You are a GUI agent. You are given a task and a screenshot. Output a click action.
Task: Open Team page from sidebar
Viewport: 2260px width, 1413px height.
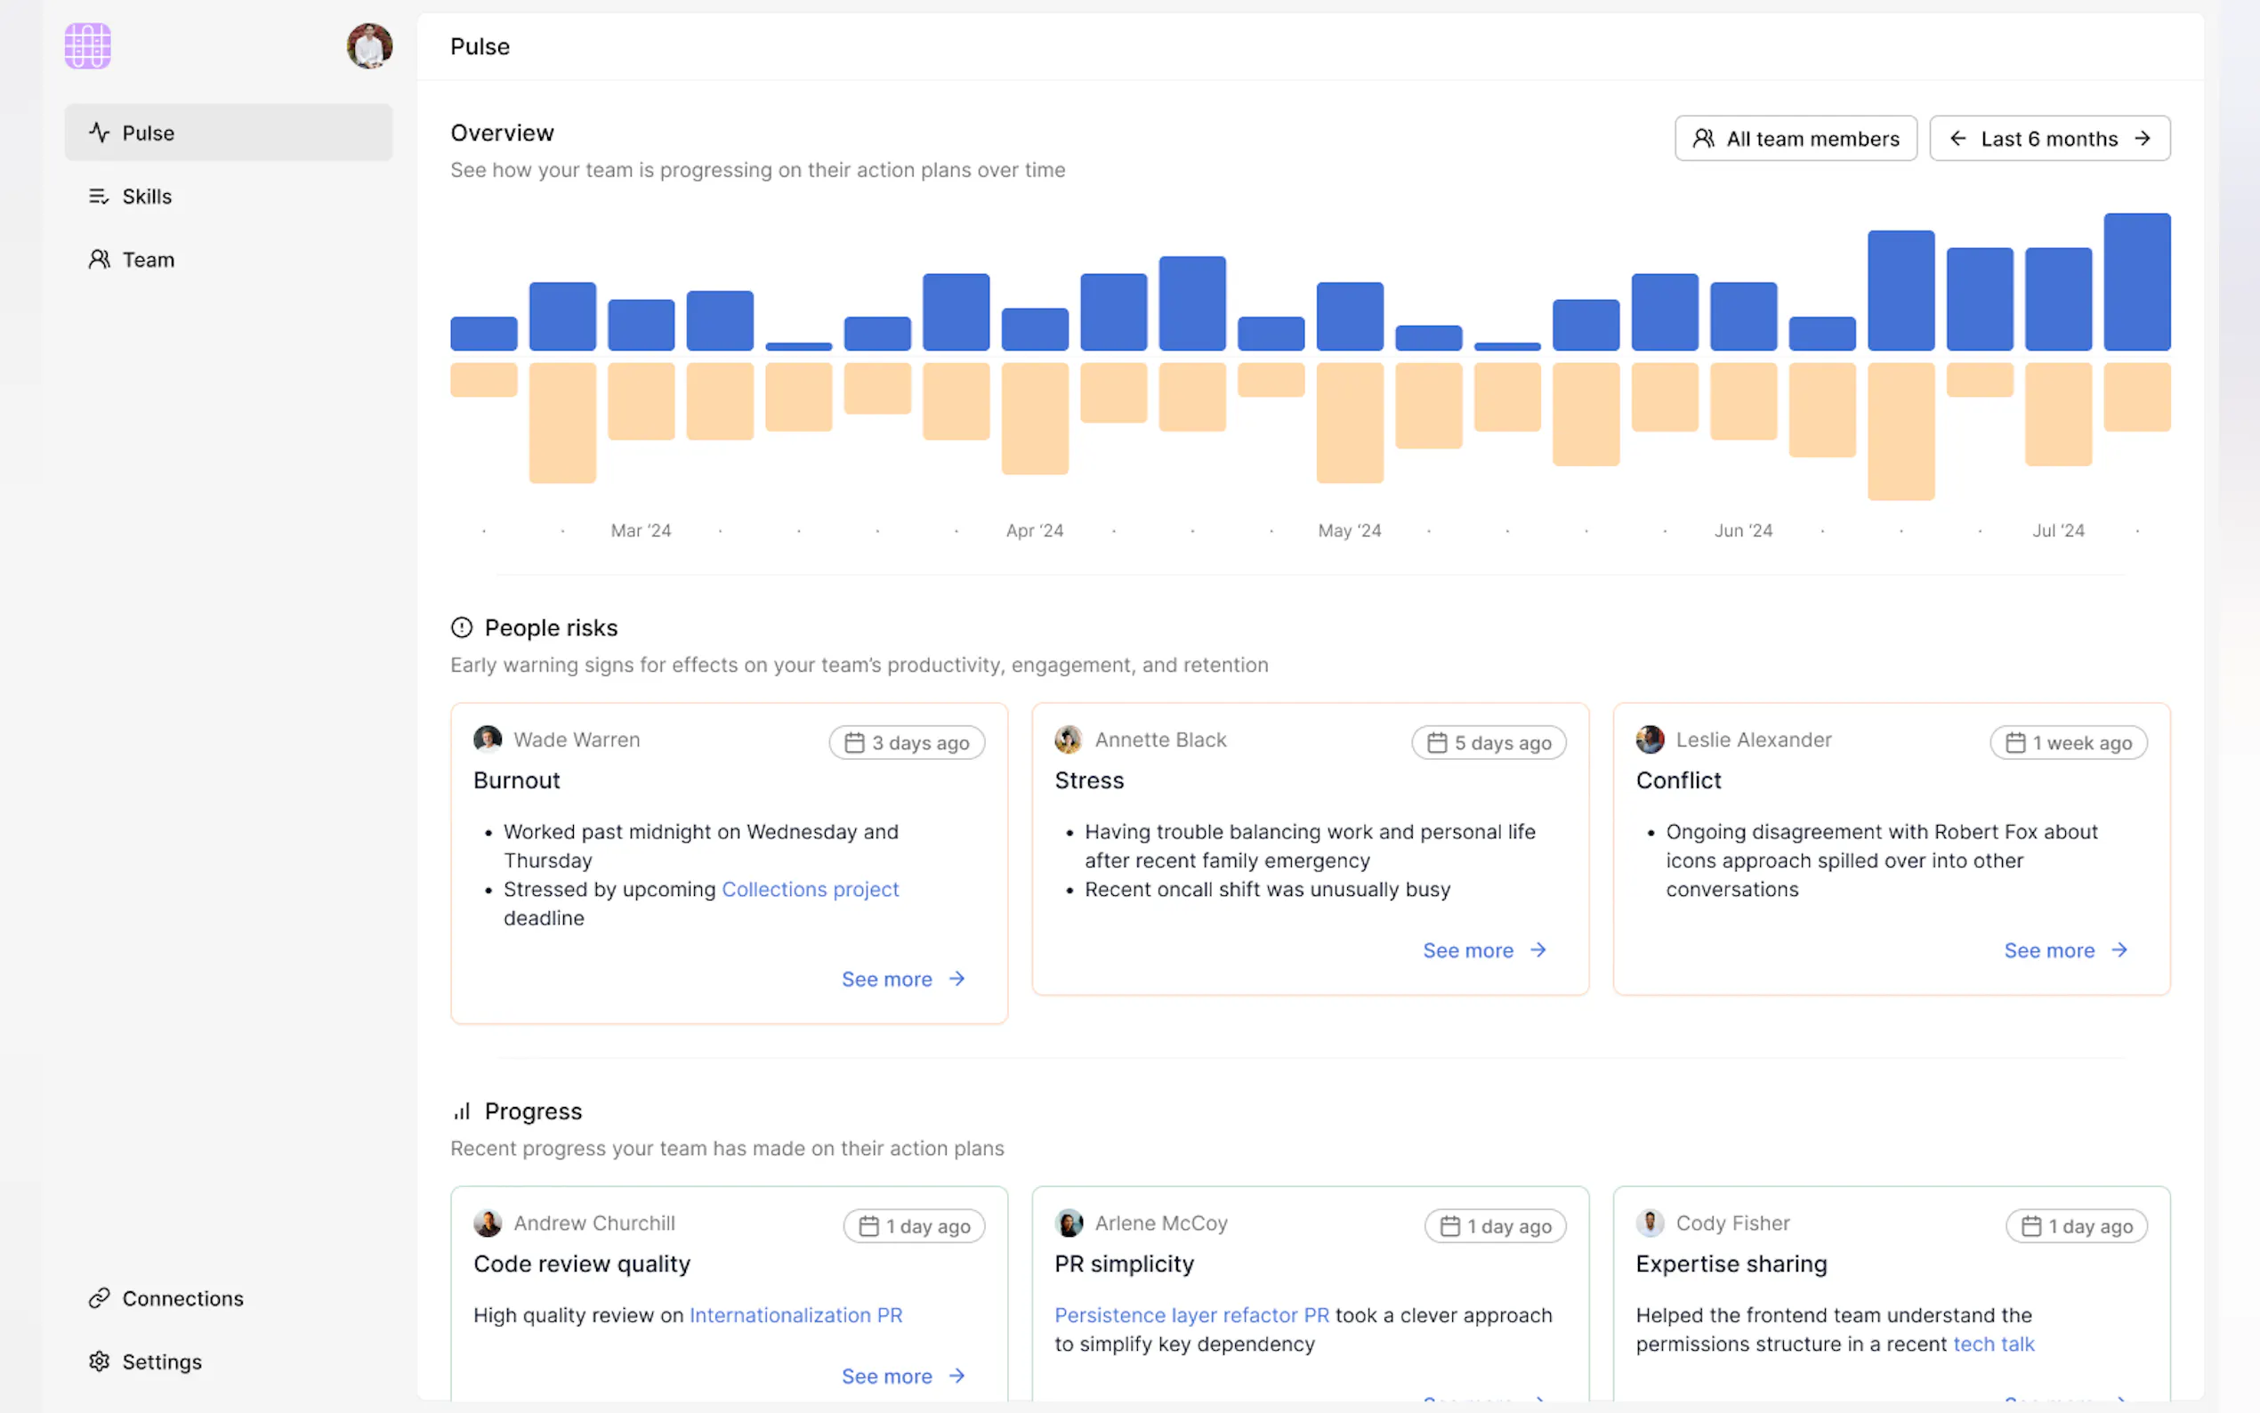pyautogui.click(x=148, y=260)
